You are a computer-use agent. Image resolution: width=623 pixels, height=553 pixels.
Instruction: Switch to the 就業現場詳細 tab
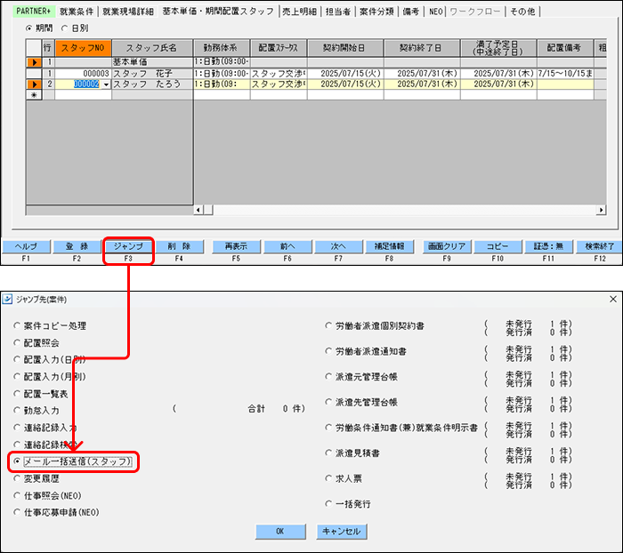pyautogui.click(x=128, y=12)
